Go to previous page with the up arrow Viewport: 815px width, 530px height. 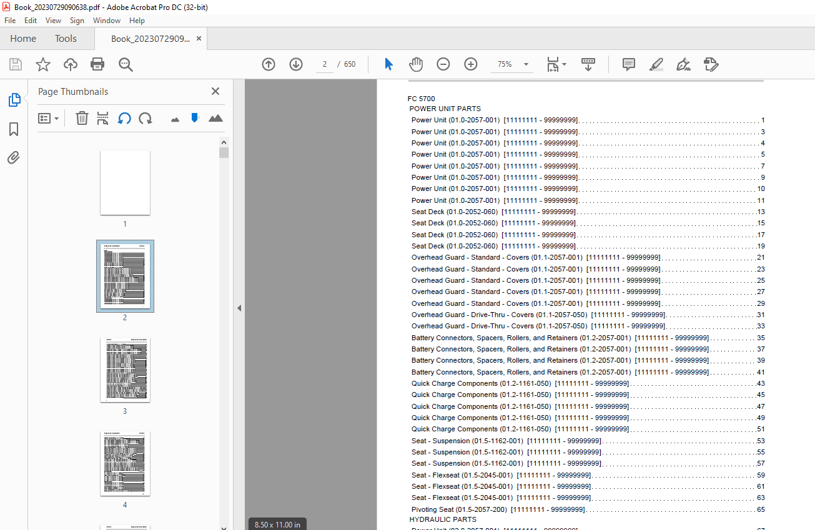[269, 64]
